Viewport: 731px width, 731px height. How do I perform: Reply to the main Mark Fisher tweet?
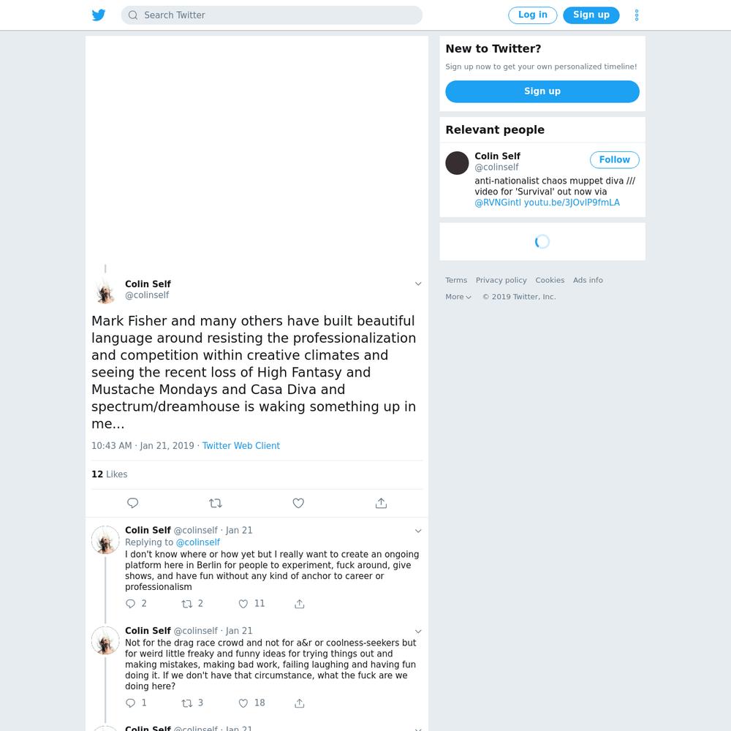[x=133, y=503]
